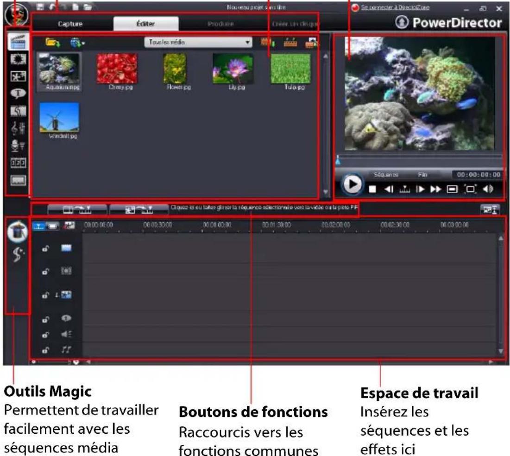This screenshot has width=510, height=456.
Task: Toggle the lock on the Effect track
Action: [x=45, y=272]
